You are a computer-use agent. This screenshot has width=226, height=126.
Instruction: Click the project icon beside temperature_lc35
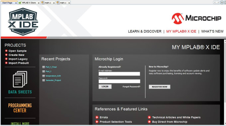pyautogui.click(x=44, y=76)
